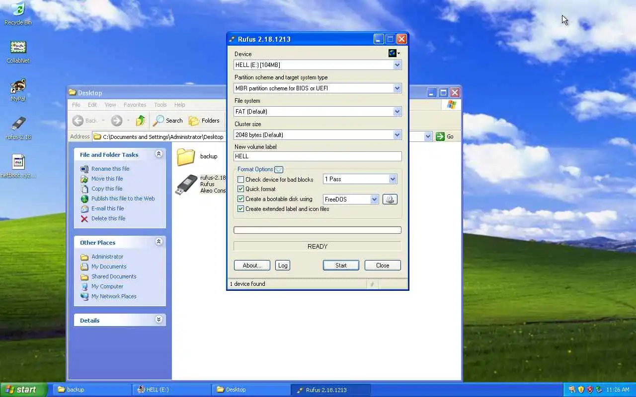Click the Desktop window title folder icon

73,93
